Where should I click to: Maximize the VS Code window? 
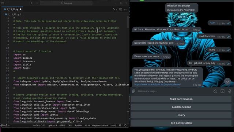121,3
